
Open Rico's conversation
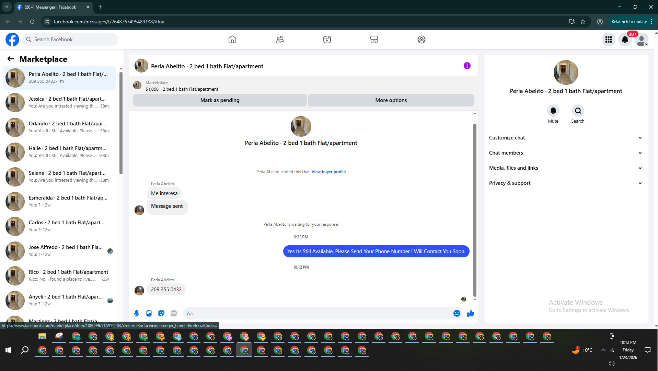pos(59,276)
